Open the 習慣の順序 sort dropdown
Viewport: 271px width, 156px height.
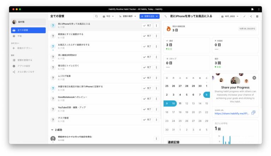[x=127, y=16]
